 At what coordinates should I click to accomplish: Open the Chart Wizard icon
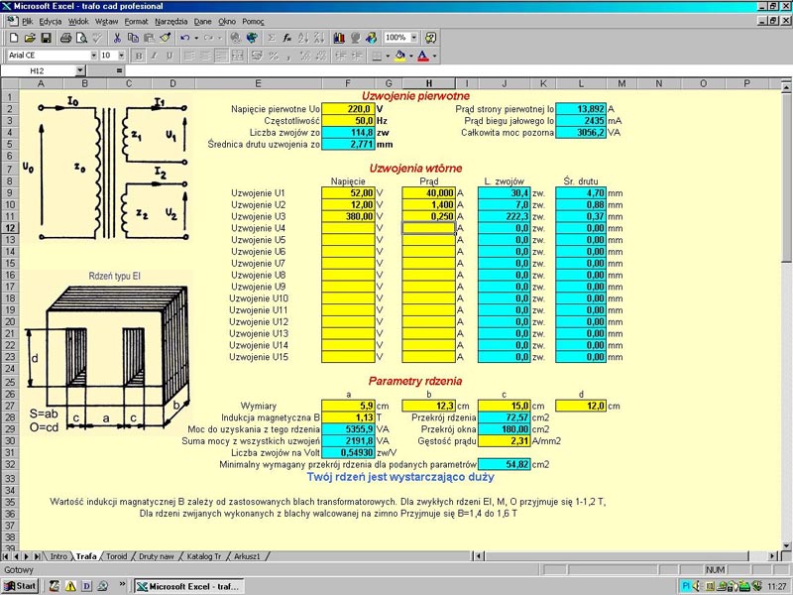click(x=339, y=38)
